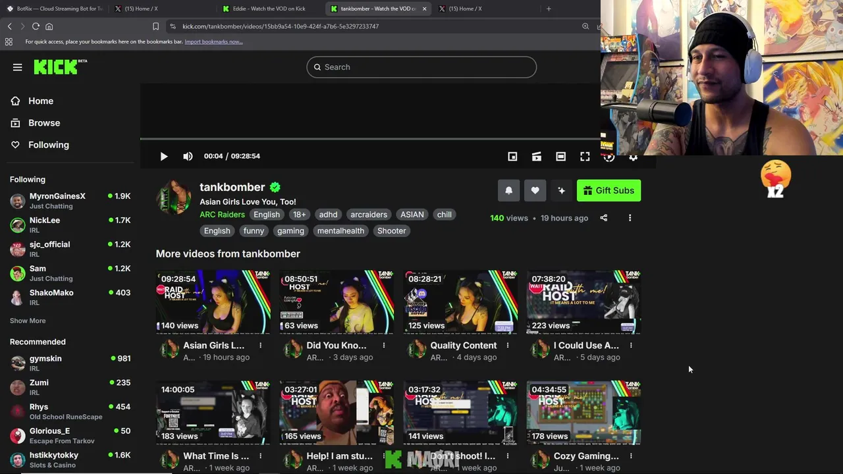The image size is (843, 474).
Task: Click the ARC Raiders category link
Action: (222, 215)
